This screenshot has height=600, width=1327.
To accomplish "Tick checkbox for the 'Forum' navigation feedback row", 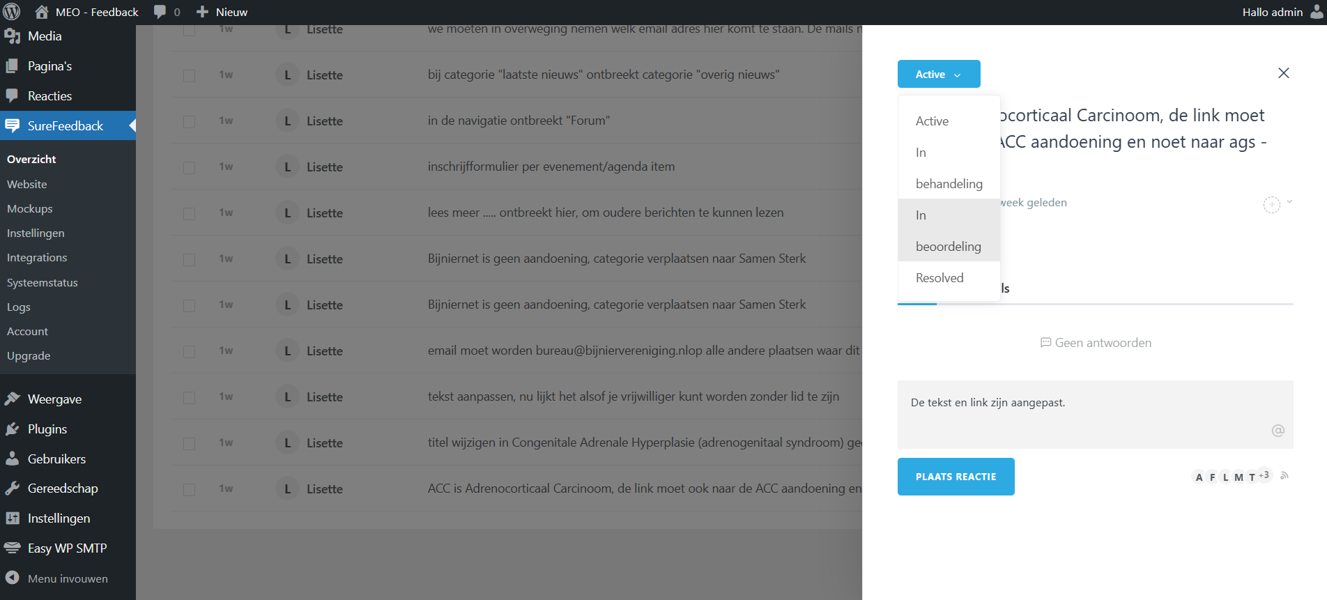I will pyautogui.click(x=189, y=121).
